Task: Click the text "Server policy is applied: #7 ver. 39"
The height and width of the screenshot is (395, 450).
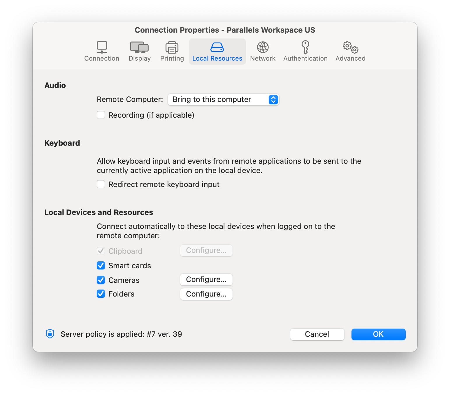Action: pyautogui.click(x=121, y=334)
